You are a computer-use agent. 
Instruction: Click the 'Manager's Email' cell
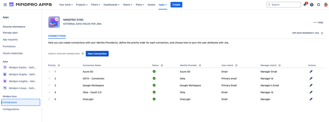270,85
